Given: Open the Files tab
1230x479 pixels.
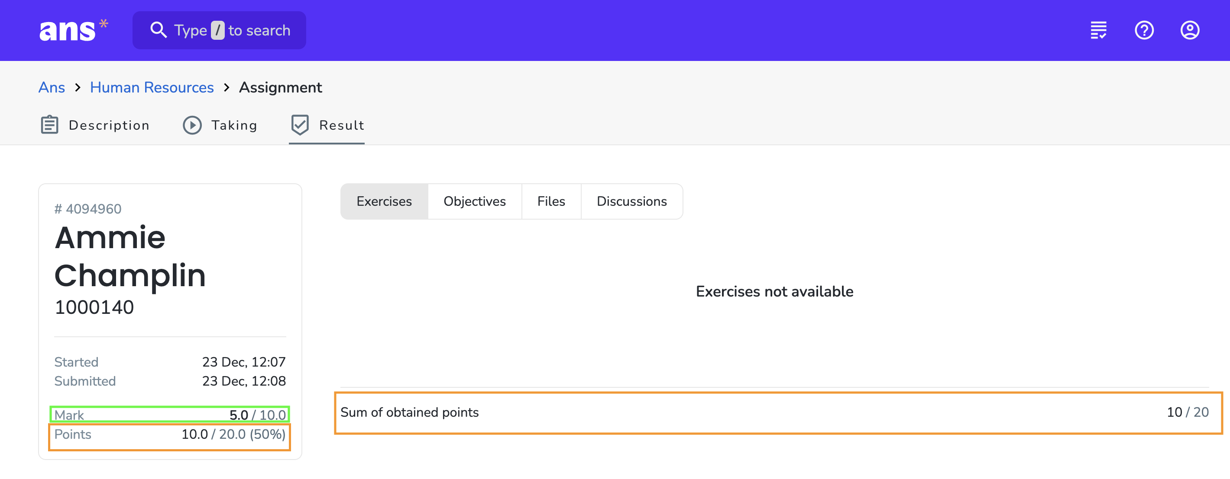Looking at the screenshot, I should (551, 201).
